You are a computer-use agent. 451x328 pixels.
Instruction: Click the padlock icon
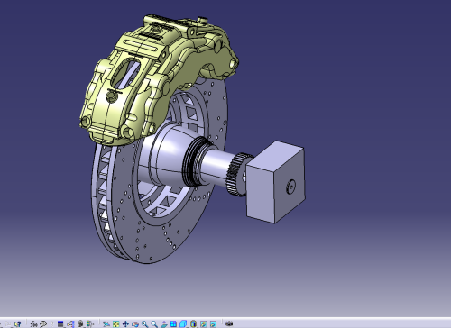pos(80,323)
